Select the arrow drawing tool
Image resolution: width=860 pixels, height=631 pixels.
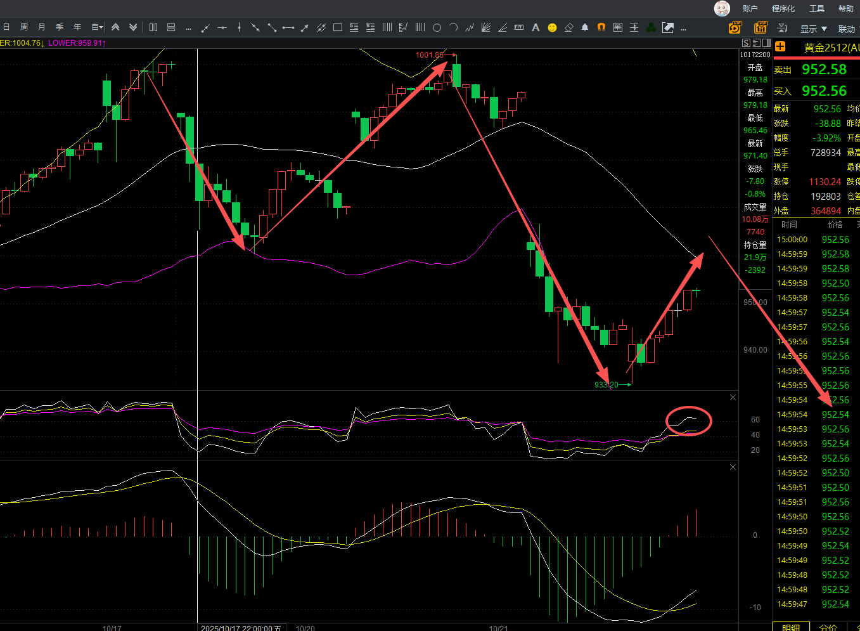[x=305, y=27]
